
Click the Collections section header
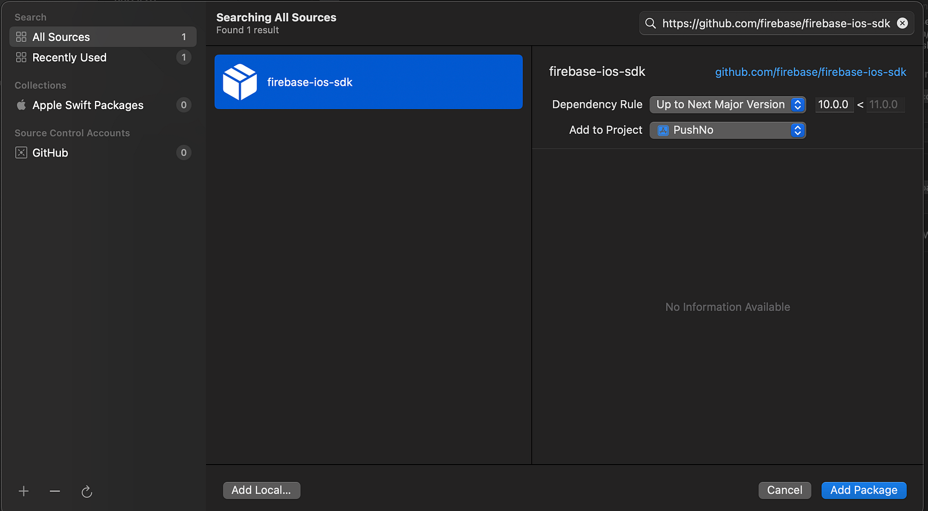coord(41,85)
